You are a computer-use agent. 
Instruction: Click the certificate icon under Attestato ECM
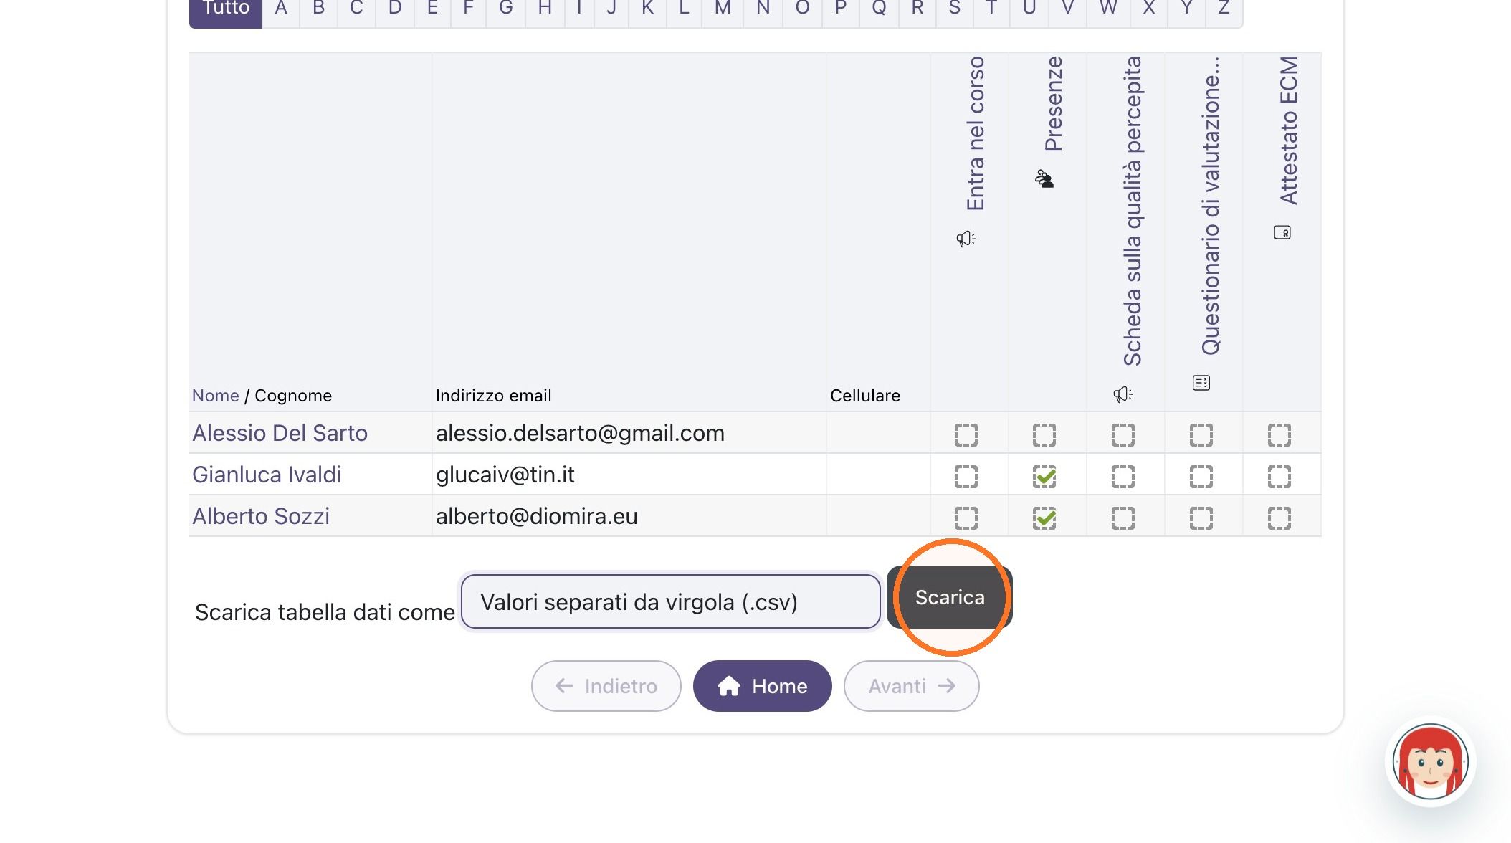[x=1282, y=232]
